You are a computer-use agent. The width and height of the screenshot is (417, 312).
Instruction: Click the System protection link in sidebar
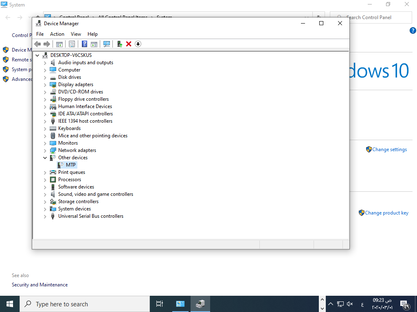[x=22, y=69]
